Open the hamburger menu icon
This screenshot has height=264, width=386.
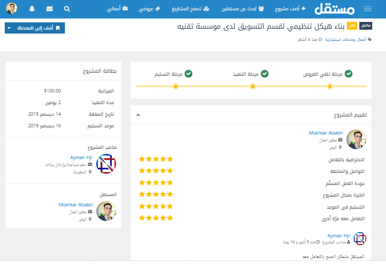(x=368, y=9)
